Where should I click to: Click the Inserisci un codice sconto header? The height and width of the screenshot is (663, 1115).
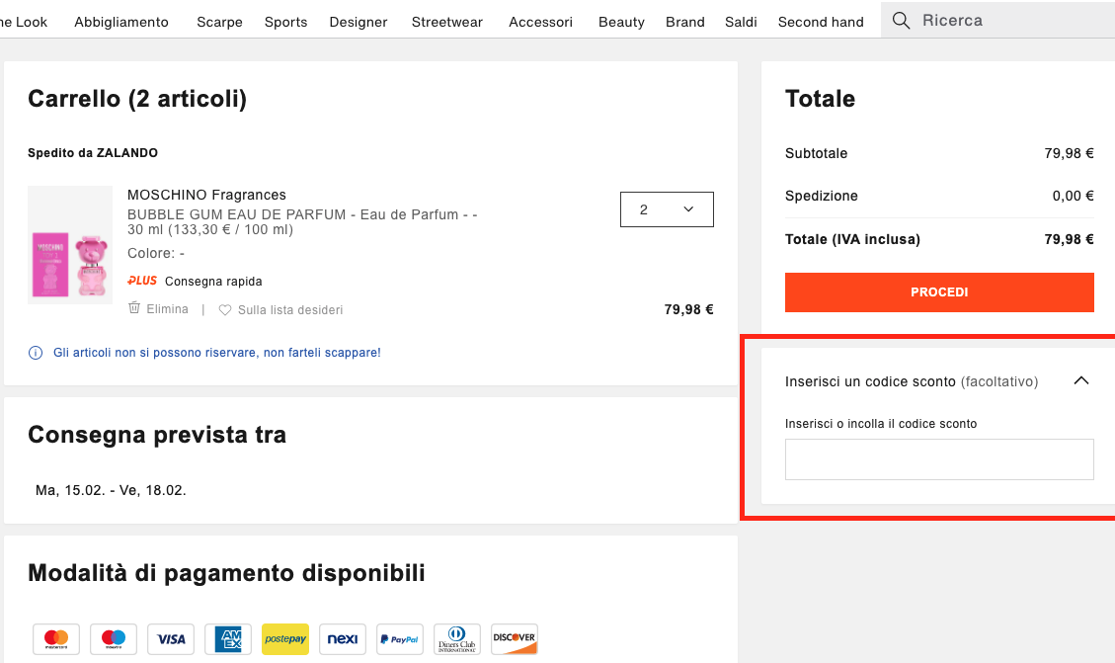911,382
